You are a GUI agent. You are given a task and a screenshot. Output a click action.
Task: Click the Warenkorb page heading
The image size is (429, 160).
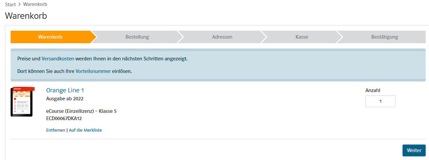26,16
